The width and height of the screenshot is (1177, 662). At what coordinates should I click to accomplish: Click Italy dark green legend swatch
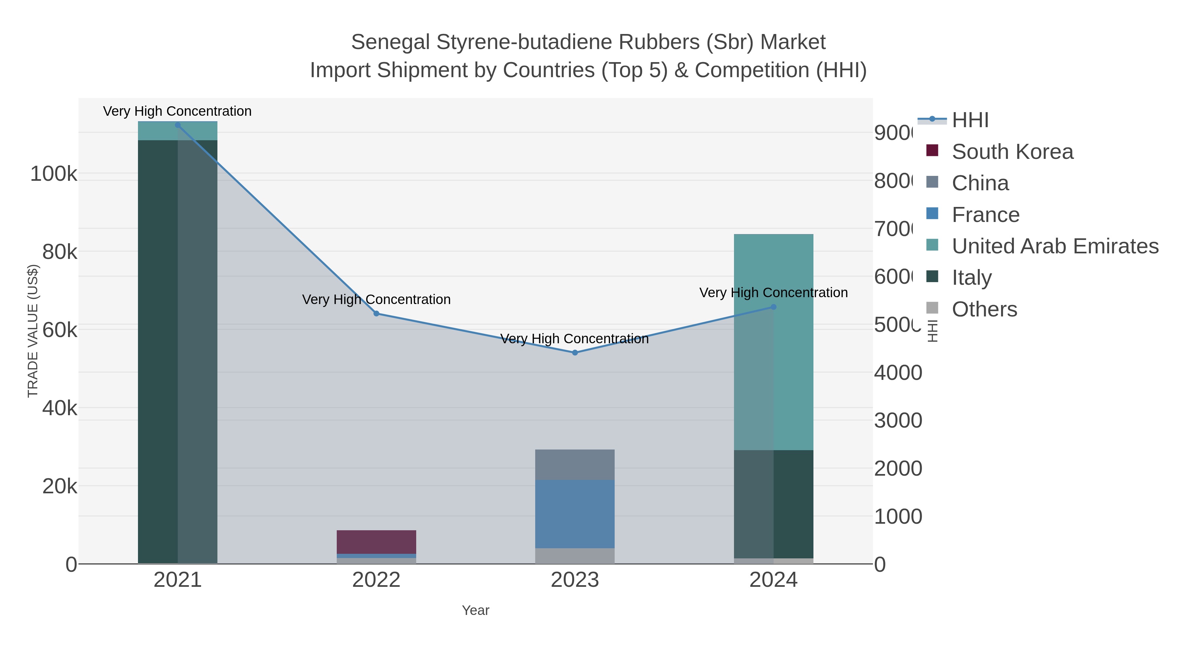[x=932, y=276]
